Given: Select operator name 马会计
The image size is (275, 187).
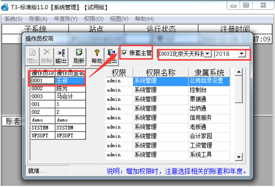Looking at the screenshot, I should point(70,96).
